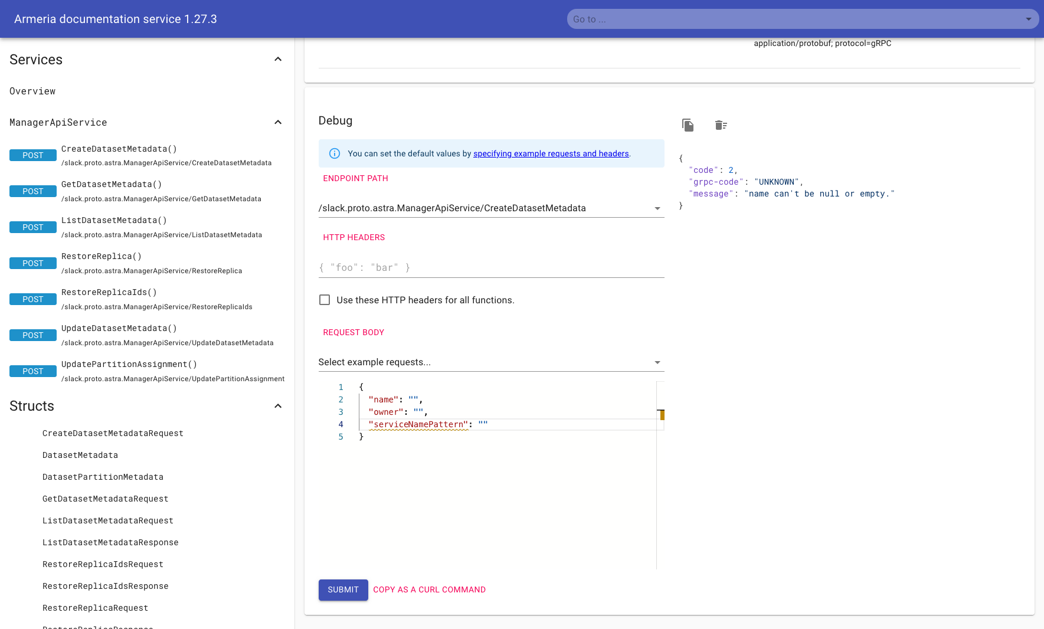Open specifying example requests and headers link
The height and width of the screenshot is (629, 1044).
pyautogui.click(x=551, y=153)
